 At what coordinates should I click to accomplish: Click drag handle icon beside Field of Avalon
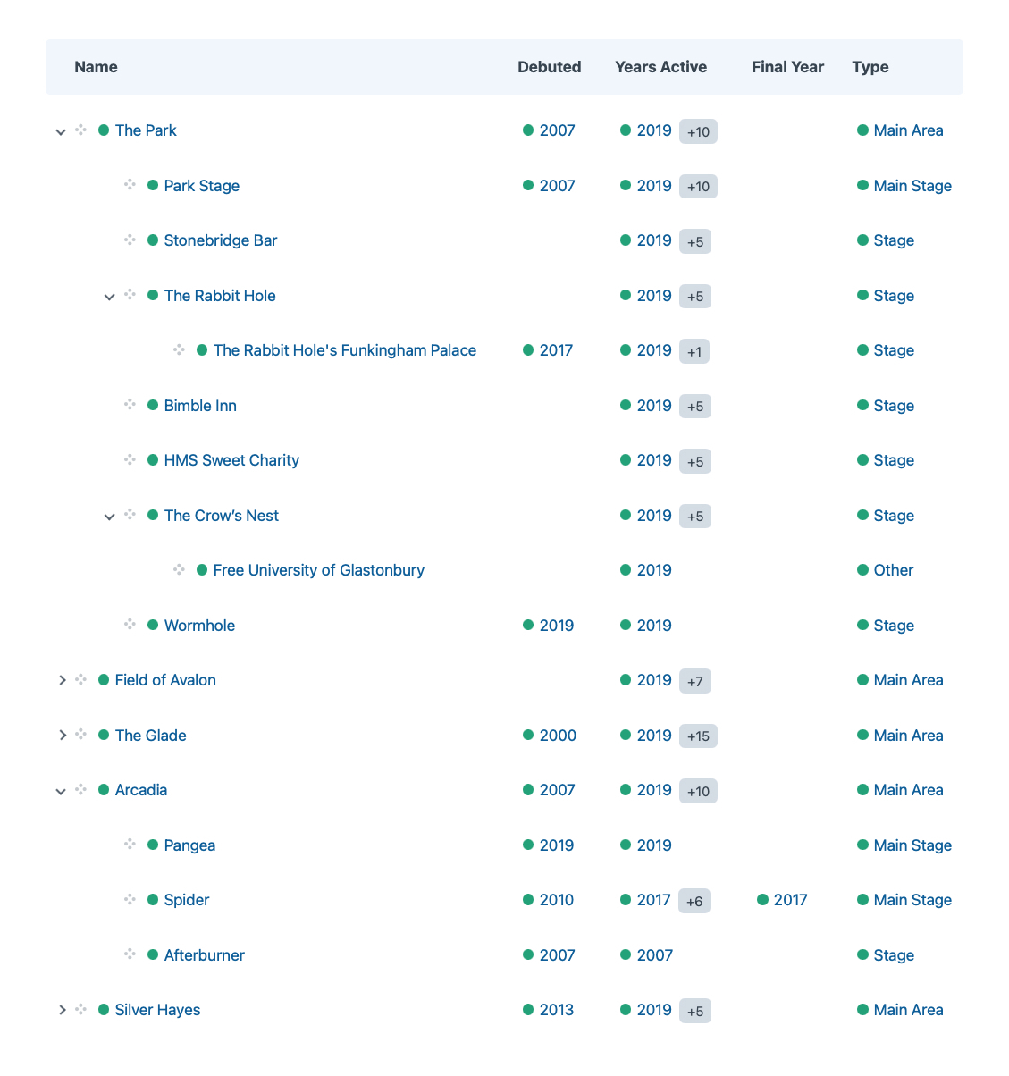[x=80, y=680]
